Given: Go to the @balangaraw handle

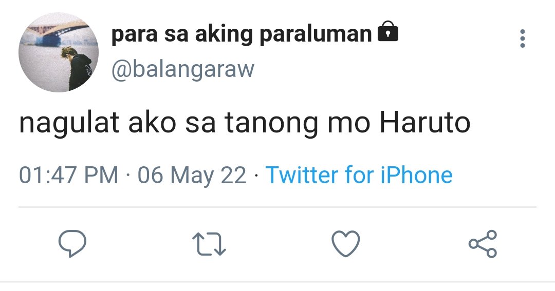Looking at the screenshot, I should pos(182,69).
